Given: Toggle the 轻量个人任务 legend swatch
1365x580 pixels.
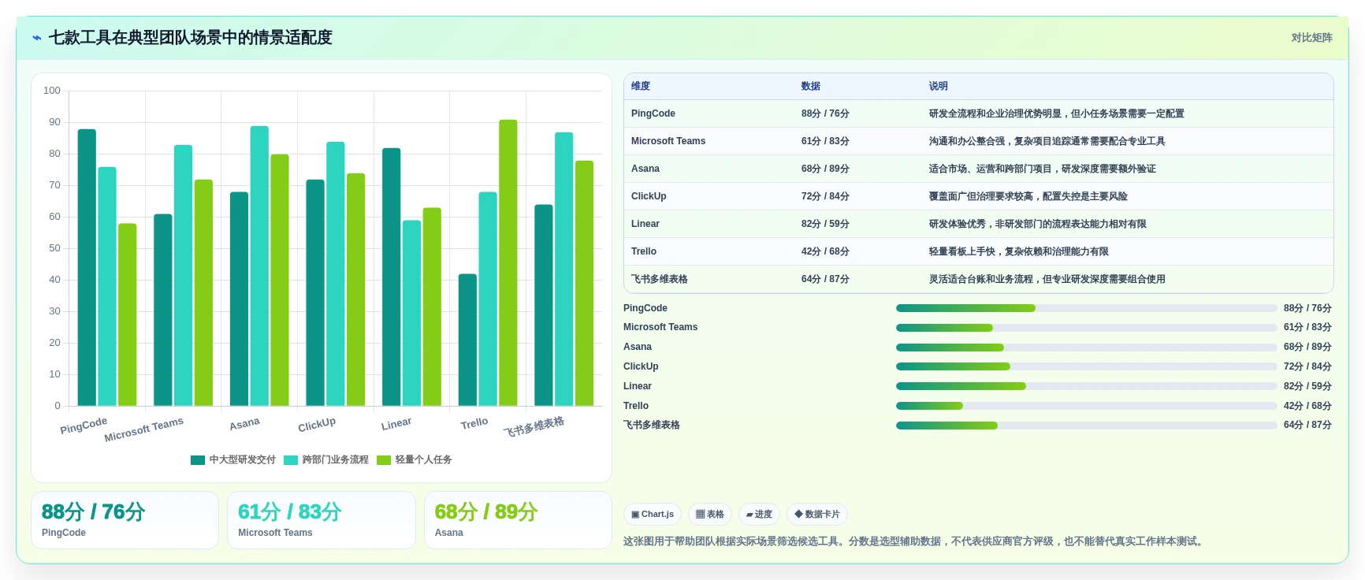Looking at the screenshot, I should 384,460.
